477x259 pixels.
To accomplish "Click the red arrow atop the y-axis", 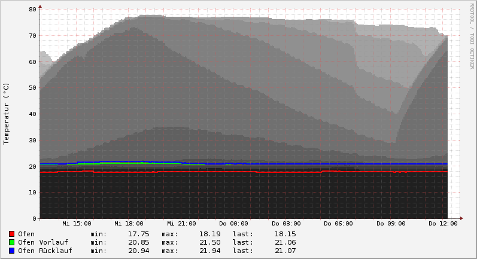I will click(40, 7).
